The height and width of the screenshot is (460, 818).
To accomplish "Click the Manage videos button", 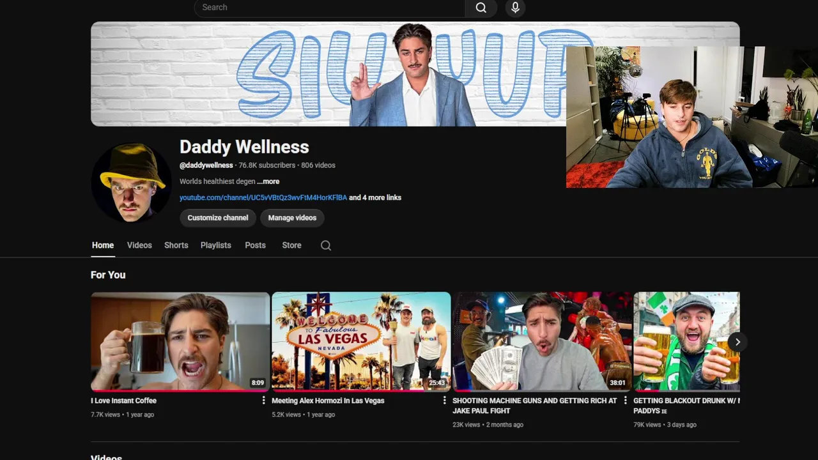I will click(x=292, y=218).
